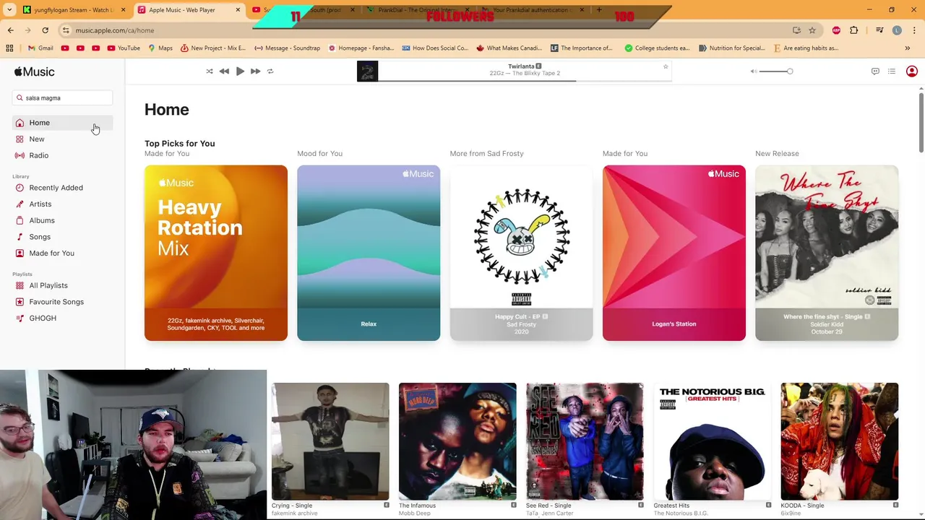The height and width of the screenshot is (520, 925).
Task: Open the KOODA - Single cover
Action: pyautogui.click(x=840, y=441)
